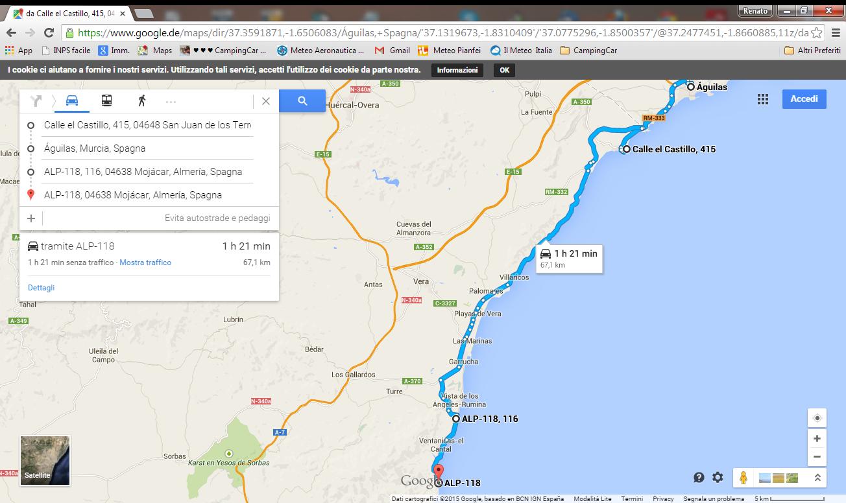Choose best travel mode arrow icon
This screenshot has width=846, height=503.
[x=36, y=100]
